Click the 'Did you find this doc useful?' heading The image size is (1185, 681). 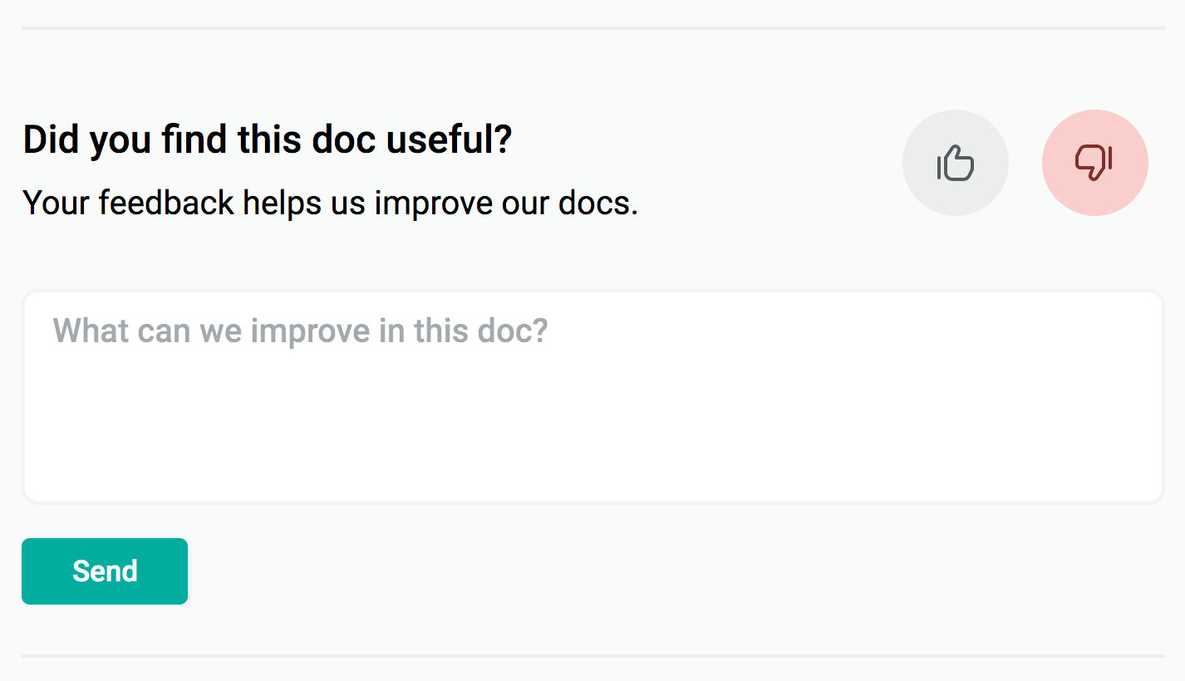[x=268, y=139]
